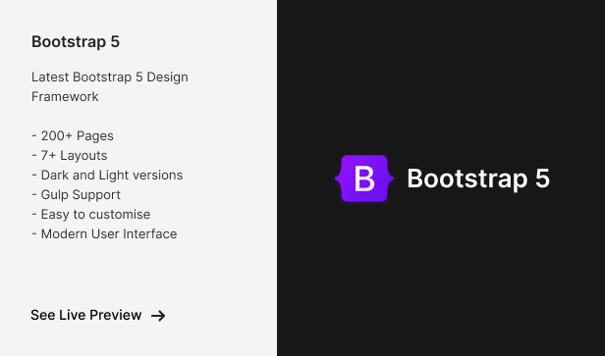This screenshot has width=605, height=356.
Task: Click the arrow icon beside See Live Preview
Action: pyautogui.click(x=158, y=316)
